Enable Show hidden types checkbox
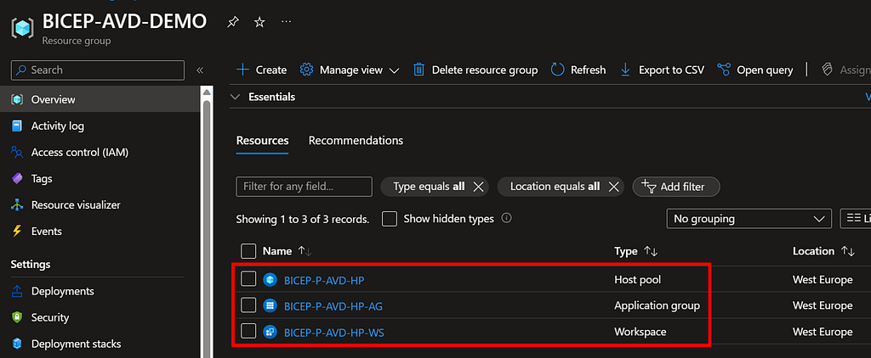 390,219
